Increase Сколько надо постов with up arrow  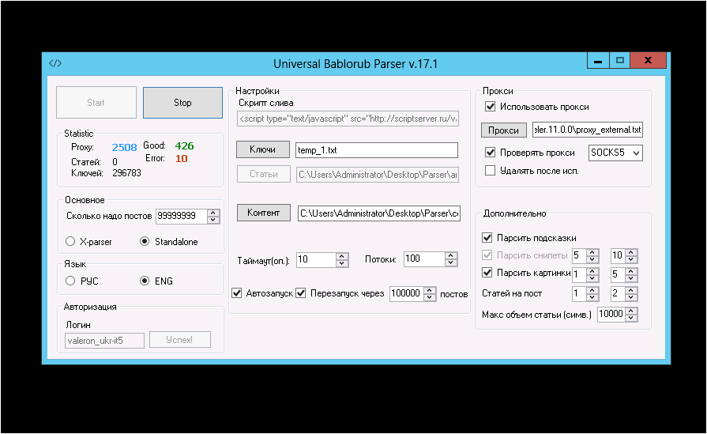pos(213,213)
